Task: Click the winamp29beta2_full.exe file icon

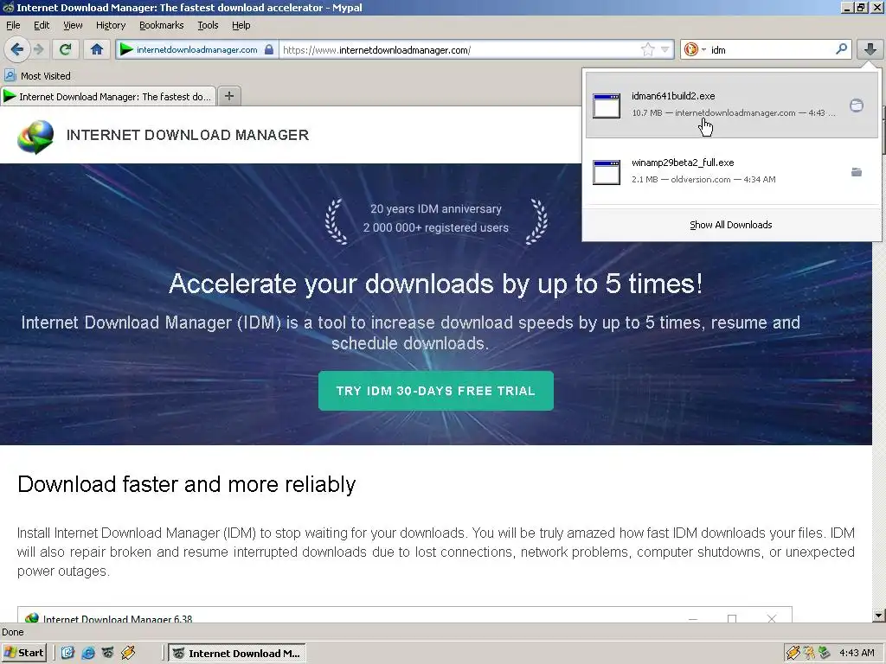Action: tap(607, 172)
